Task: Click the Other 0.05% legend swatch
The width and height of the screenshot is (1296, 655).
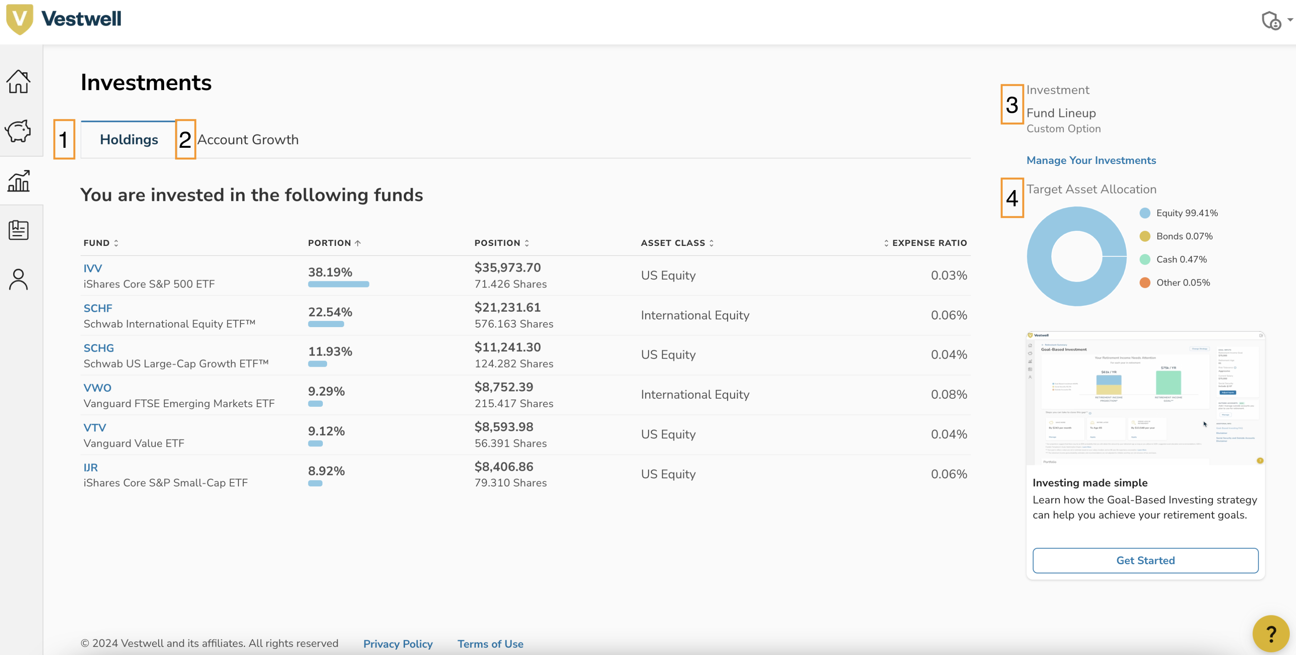Action: click(1145, 282)
